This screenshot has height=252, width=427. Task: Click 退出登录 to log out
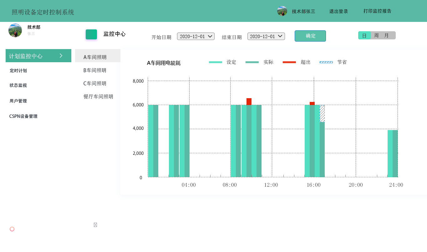coord(339,11)
